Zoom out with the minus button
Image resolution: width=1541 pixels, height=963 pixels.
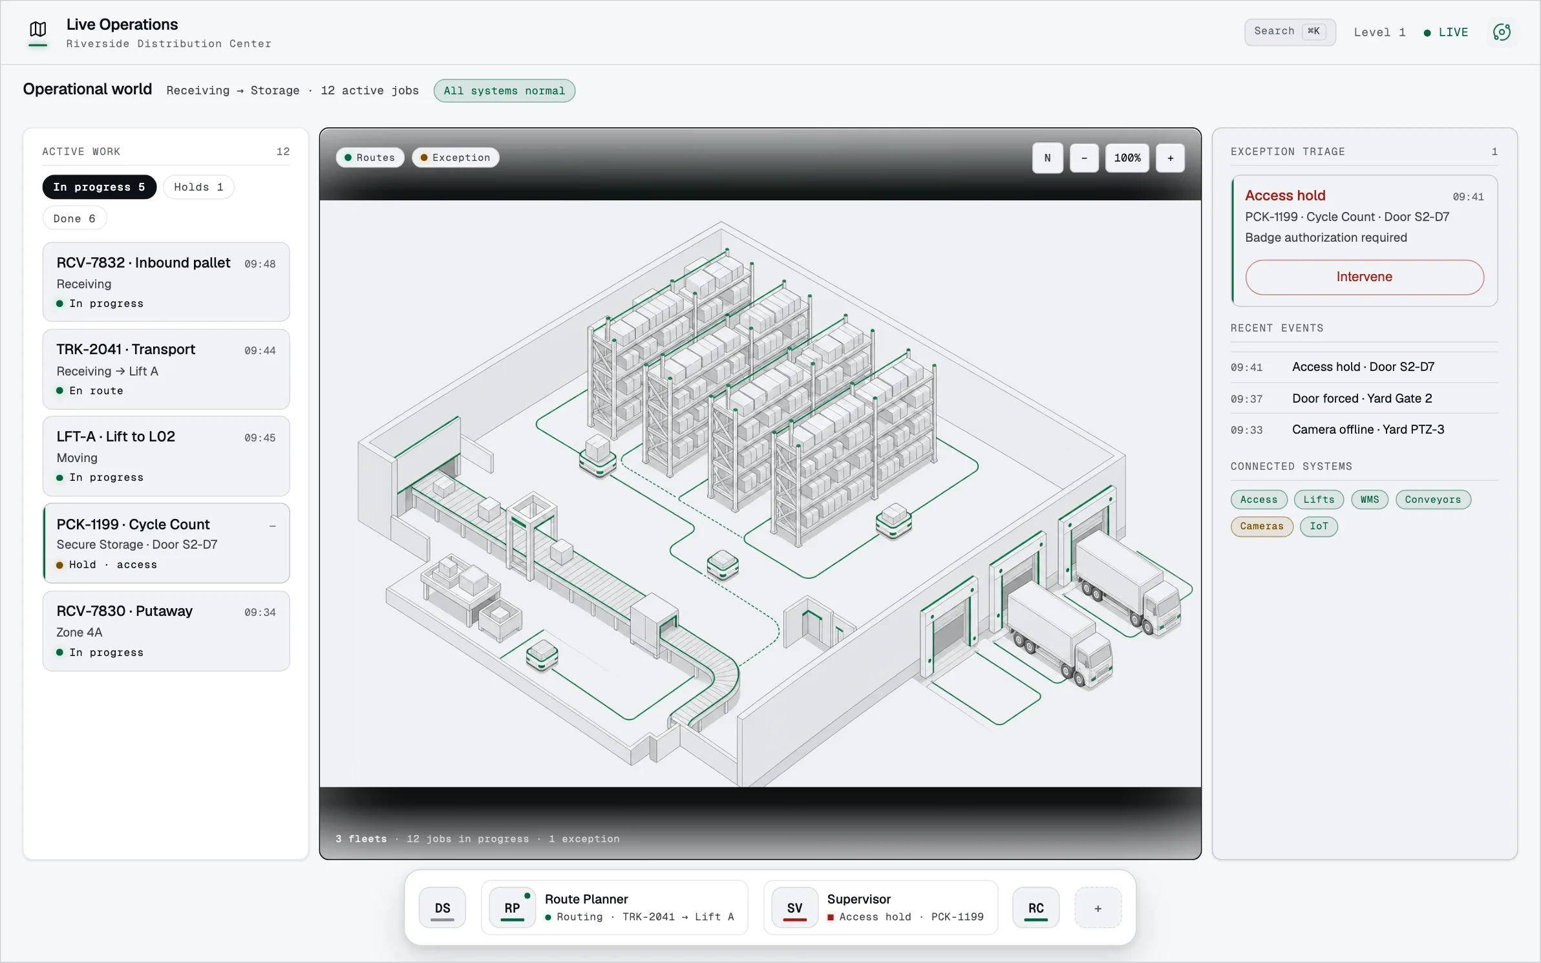(x=1084, y=158)
